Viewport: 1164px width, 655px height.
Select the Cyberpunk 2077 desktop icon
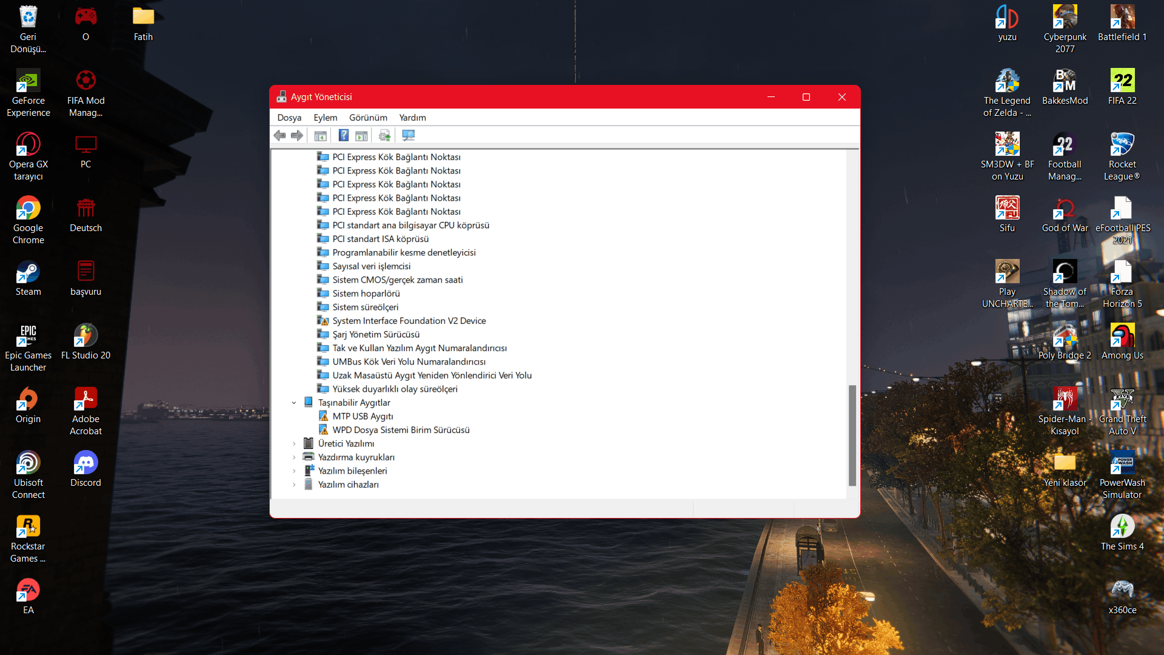tap(1065, 30)
